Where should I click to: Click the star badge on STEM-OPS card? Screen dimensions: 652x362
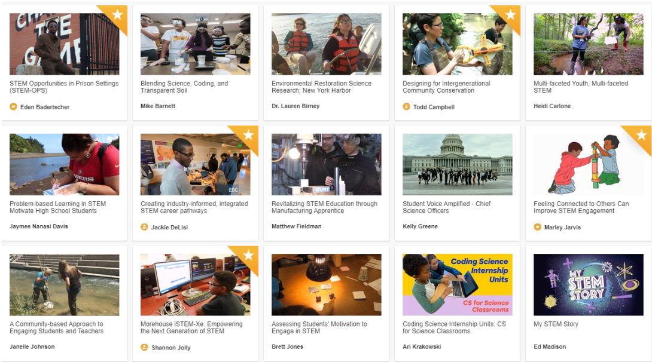click(117, 16)
